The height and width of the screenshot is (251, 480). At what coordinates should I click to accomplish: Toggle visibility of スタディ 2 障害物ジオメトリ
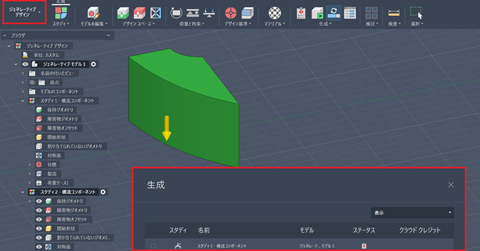point(39,210)
